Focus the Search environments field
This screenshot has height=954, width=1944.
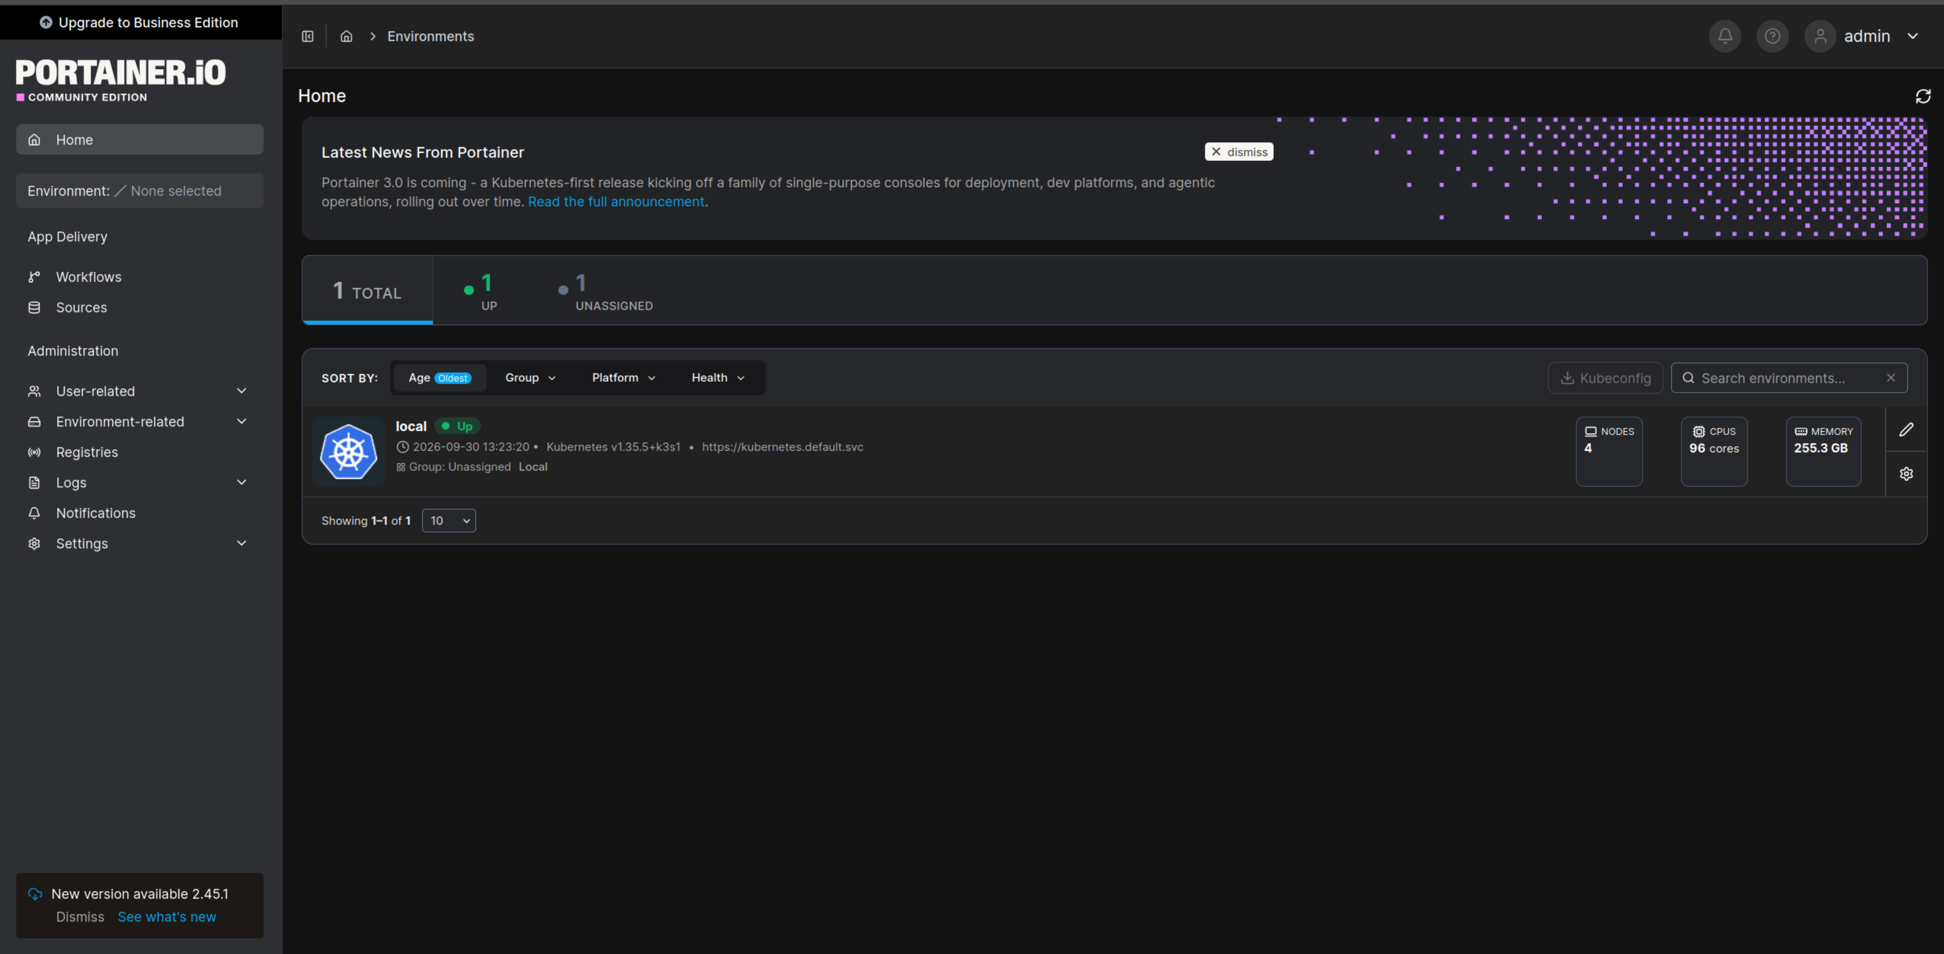pyautogui.click(x=1788, y=378)
